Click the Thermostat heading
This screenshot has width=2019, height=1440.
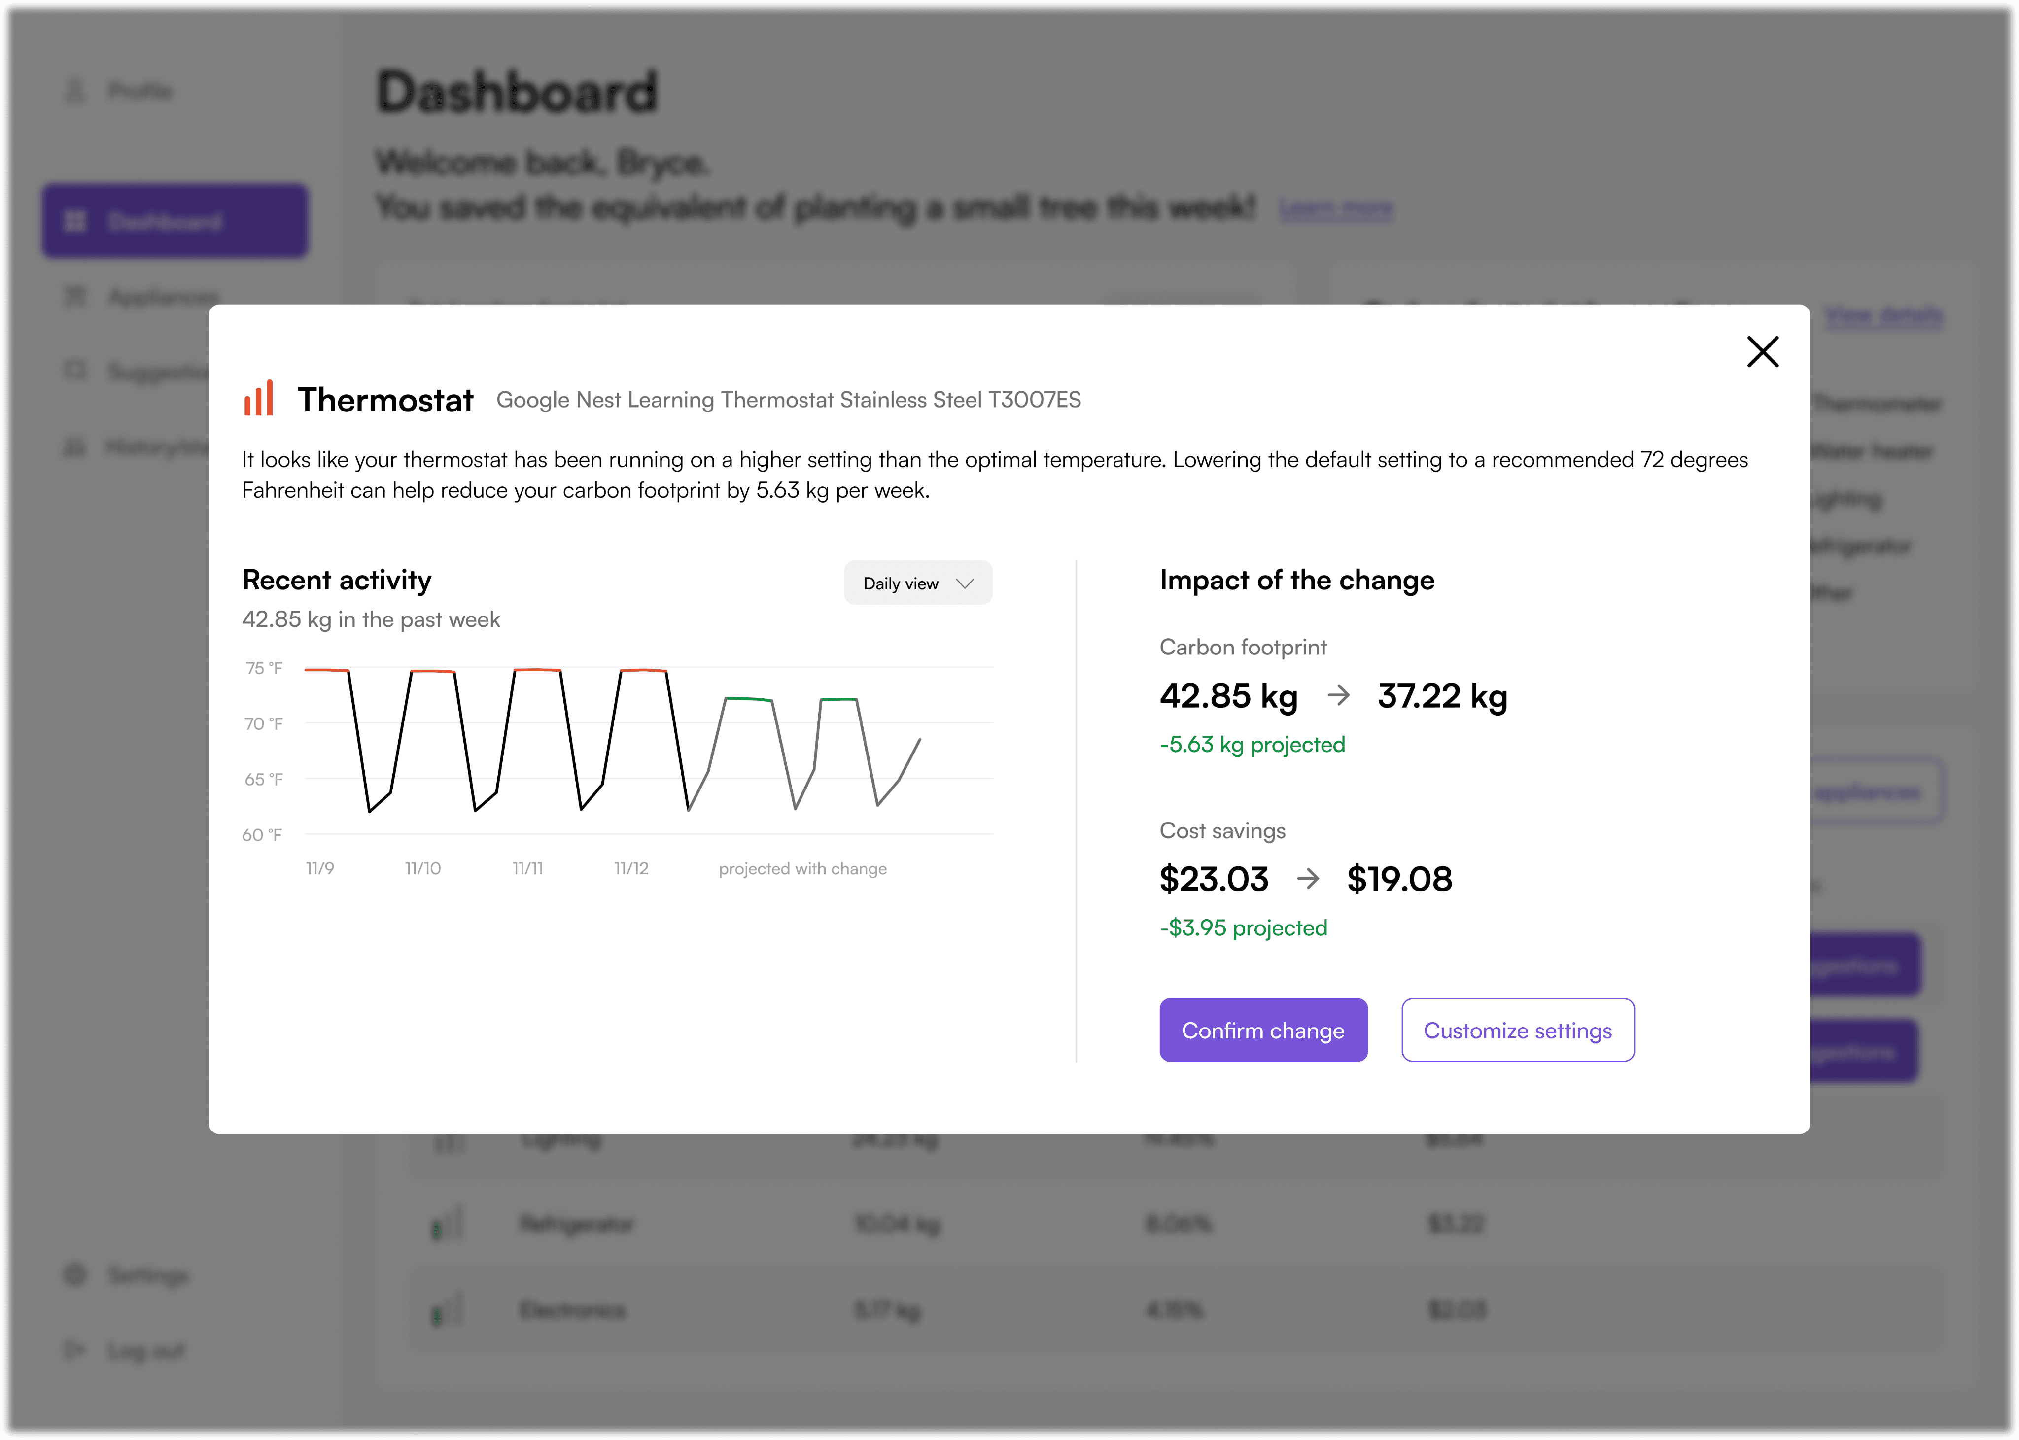[x=385, y=400]
